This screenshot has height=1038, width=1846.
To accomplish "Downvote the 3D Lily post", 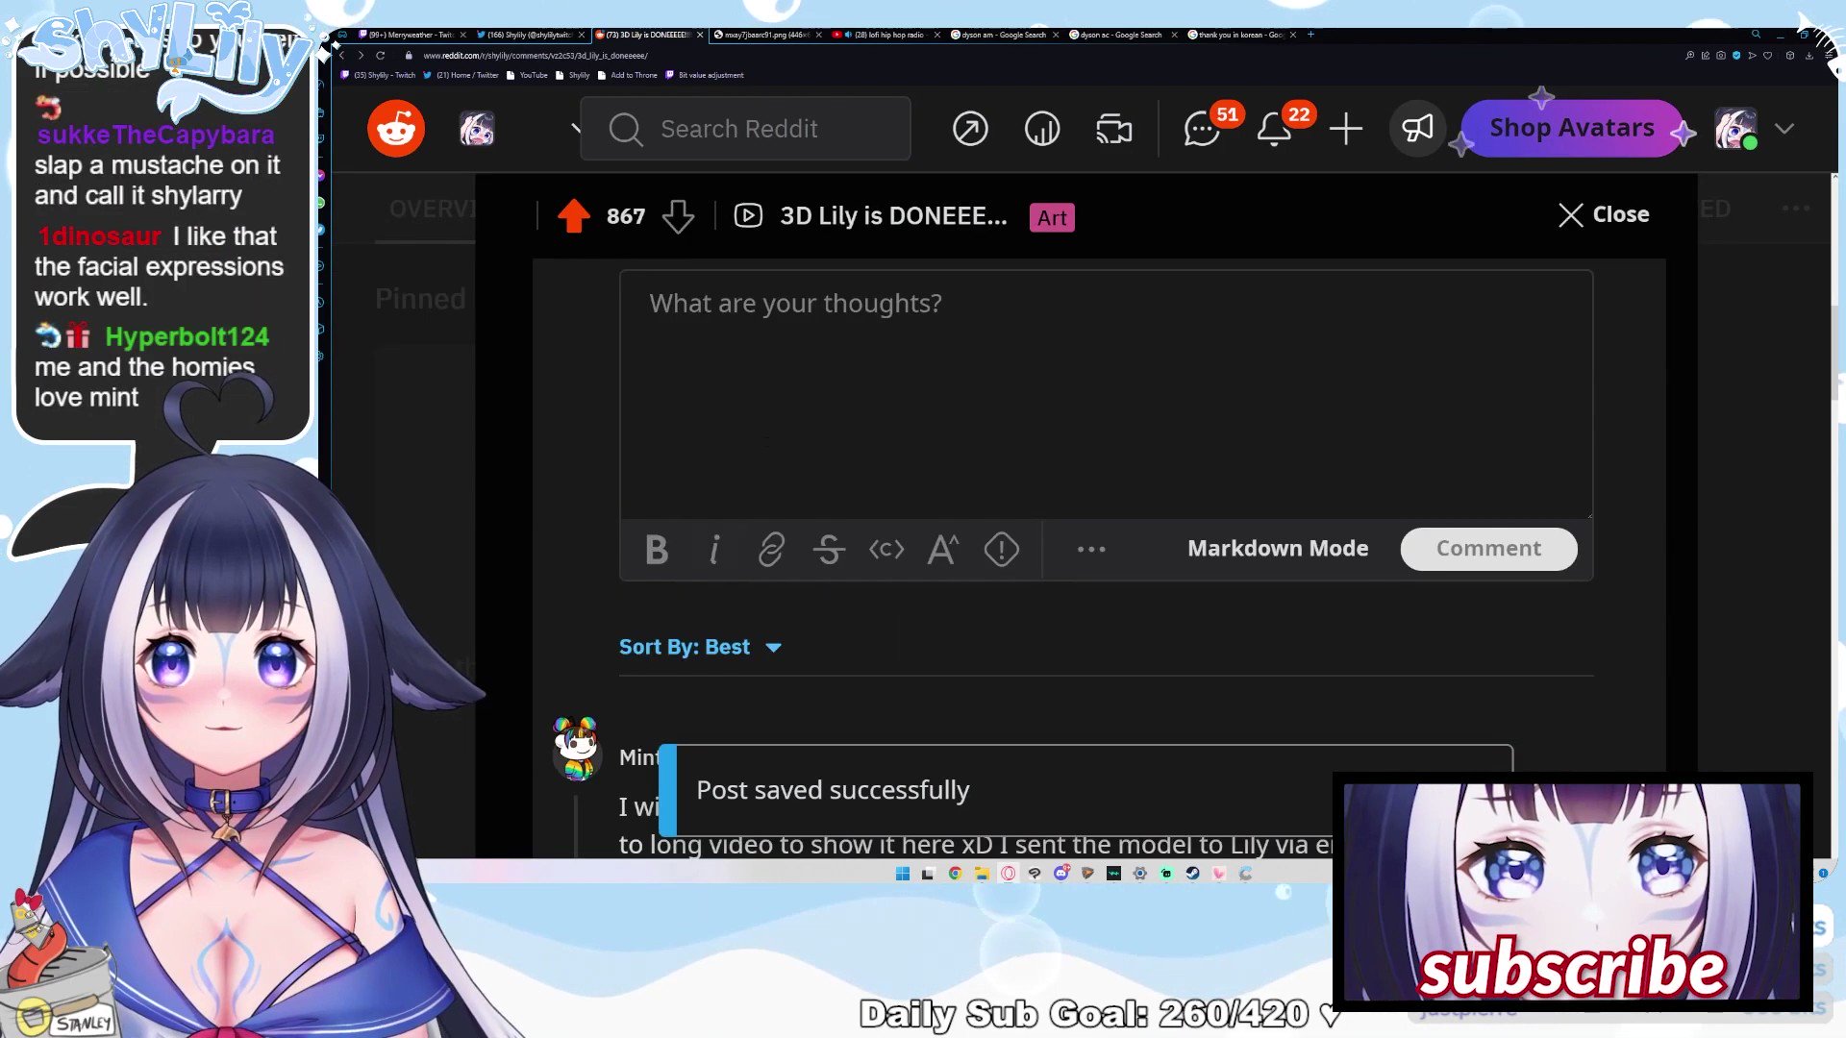I will (x=678, y=216).
